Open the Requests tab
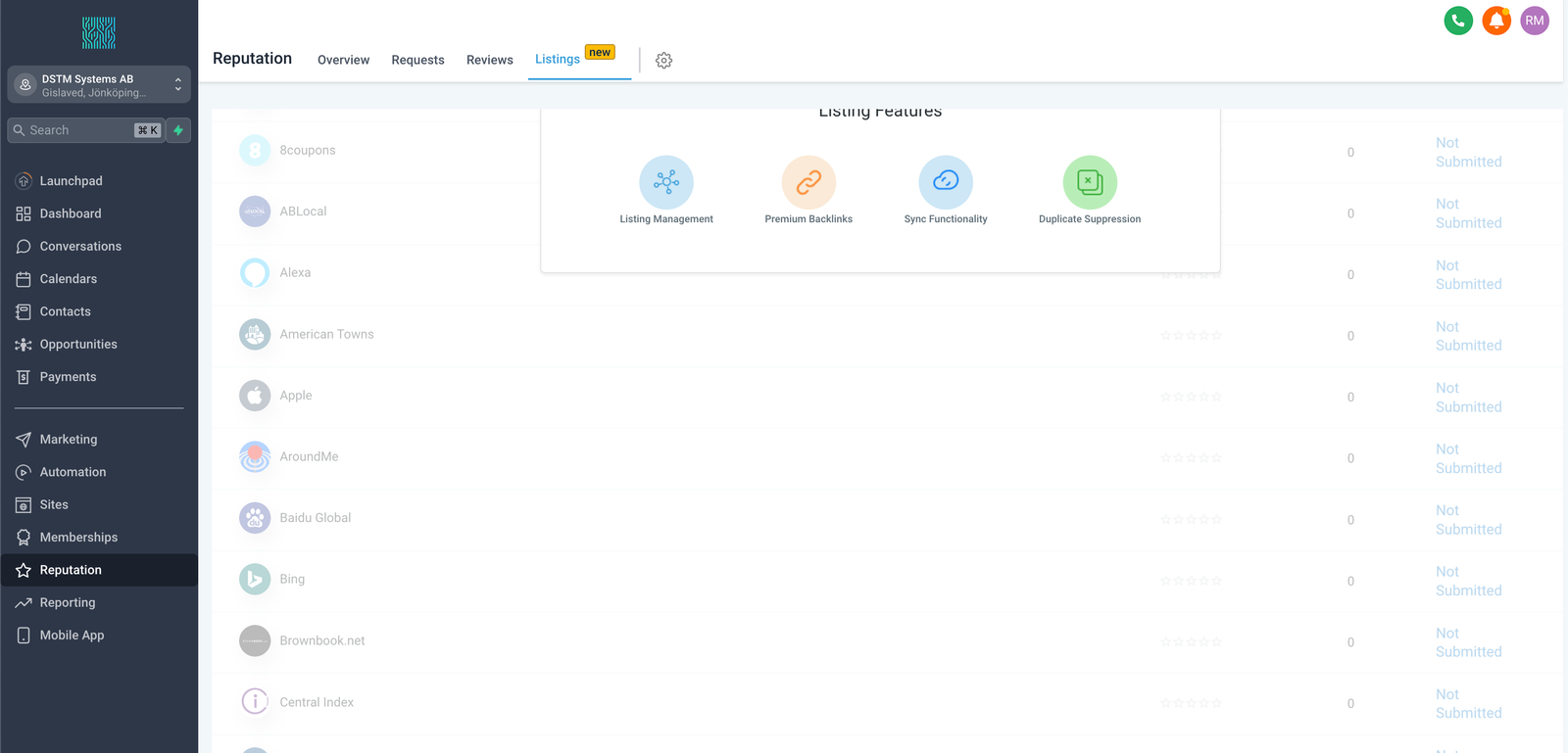Screen dimensions: 1568x753 (417, 61)
